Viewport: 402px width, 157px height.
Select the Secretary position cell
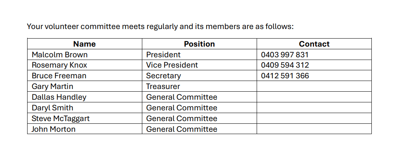pos(163,76)
